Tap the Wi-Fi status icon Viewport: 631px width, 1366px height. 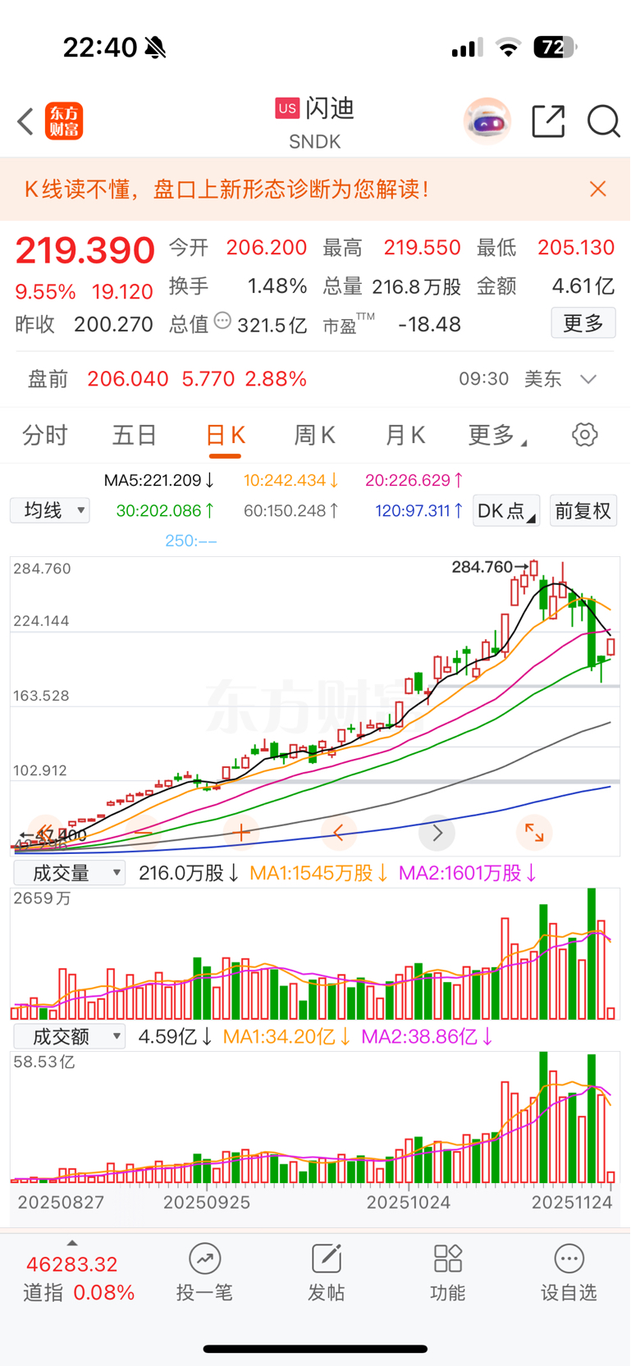point(509,48)
